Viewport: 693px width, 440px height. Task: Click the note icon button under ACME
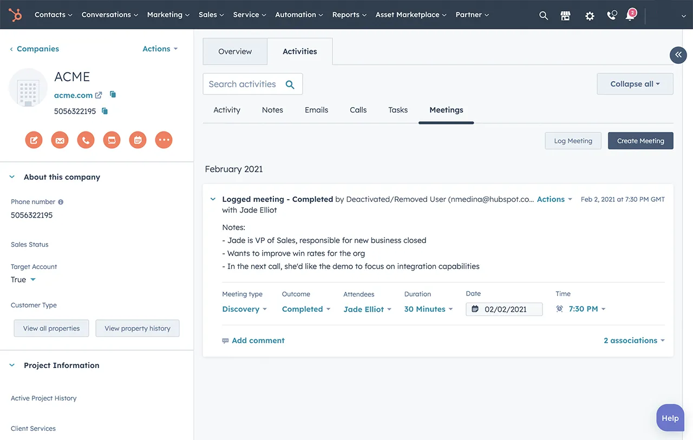tap(34, 140)
